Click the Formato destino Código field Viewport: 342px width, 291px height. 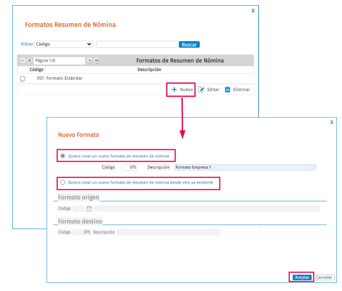click(82, 232)
